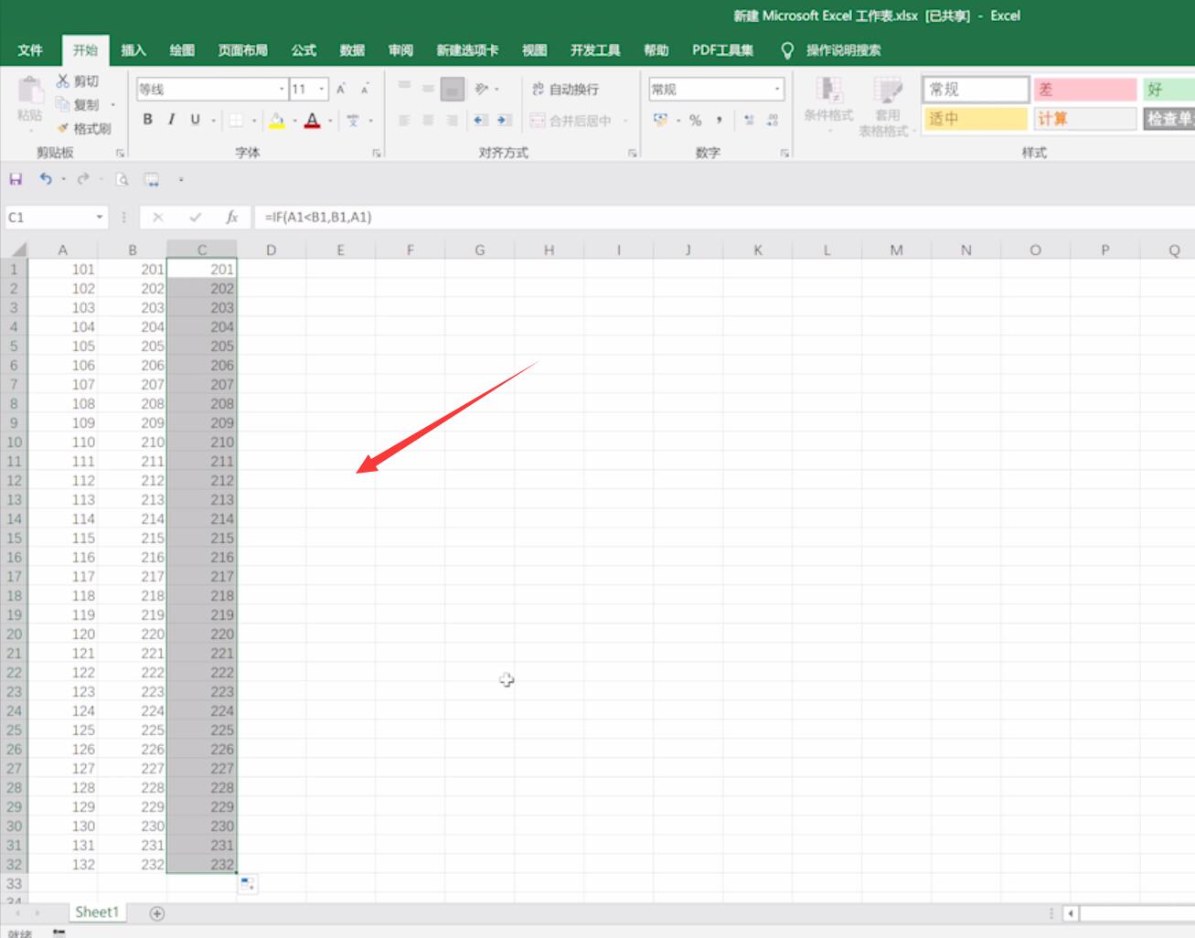
Task: Open the fill color dropdown arrow
Action: pyautogui.click(x=294, y=120)
